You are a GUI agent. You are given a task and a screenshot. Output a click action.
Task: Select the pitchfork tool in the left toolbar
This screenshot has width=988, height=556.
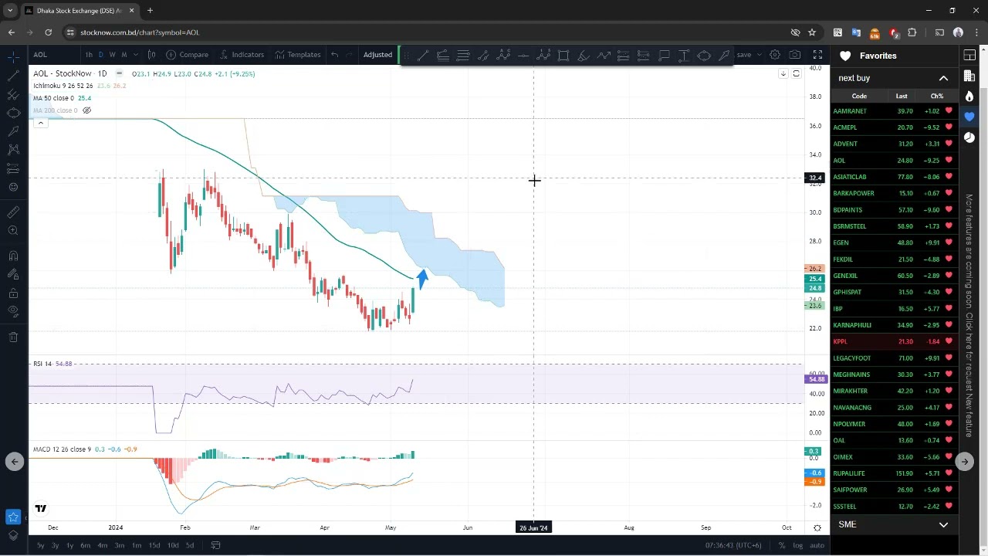pyautogui.click(x=13, y=94)
